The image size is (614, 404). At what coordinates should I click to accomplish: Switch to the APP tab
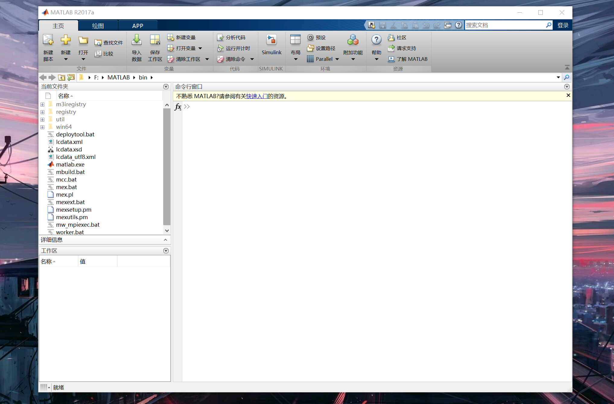click(138, 26)
